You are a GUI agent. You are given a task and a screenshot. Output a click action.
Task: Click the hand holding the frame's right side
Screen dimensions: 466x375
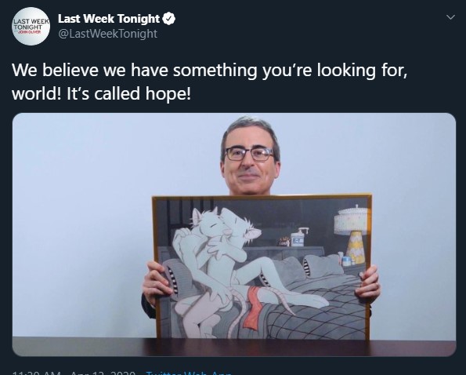tap(368, 284)
